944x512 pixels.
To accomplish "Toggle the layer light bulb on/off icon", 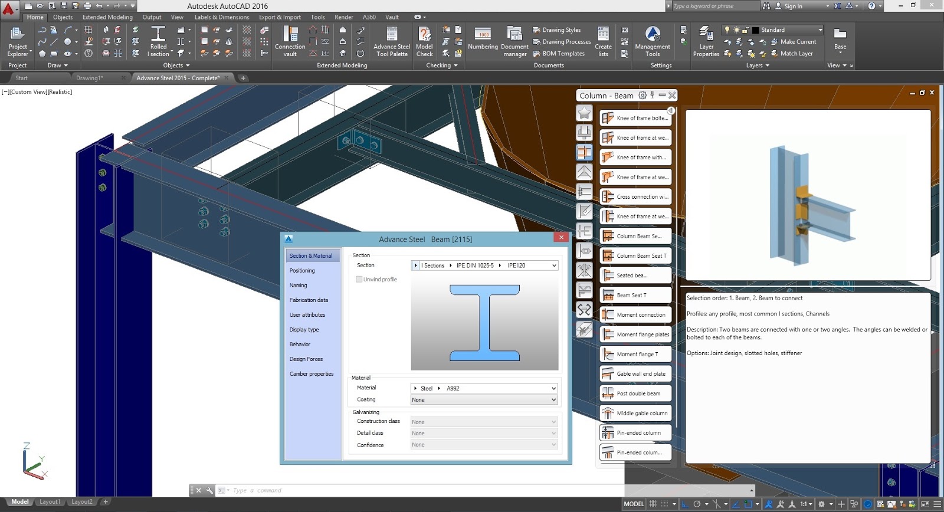I will pos(727,29).
